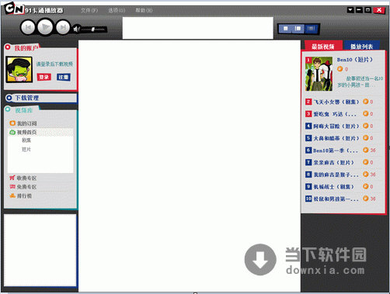Click the coin icon on 阿森大冒险 row
The height and width of the screenshot is (294, 390).
point(365,126)
